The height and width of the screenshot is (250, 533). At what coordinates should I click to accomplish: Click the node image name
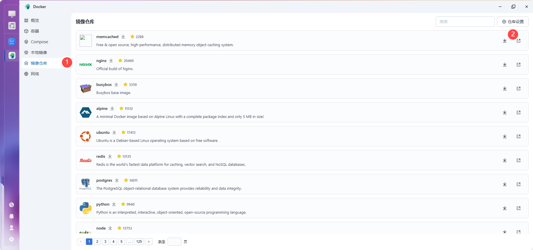tap(101, 228)
